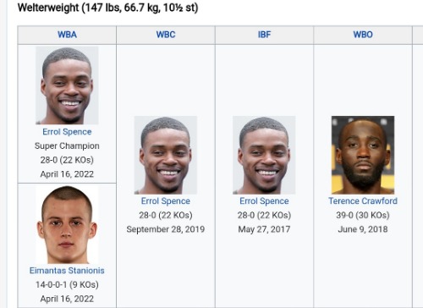423x308 pixels.
Task: Click Errol Spence link in WBA column
Action: tap(67, 132)
